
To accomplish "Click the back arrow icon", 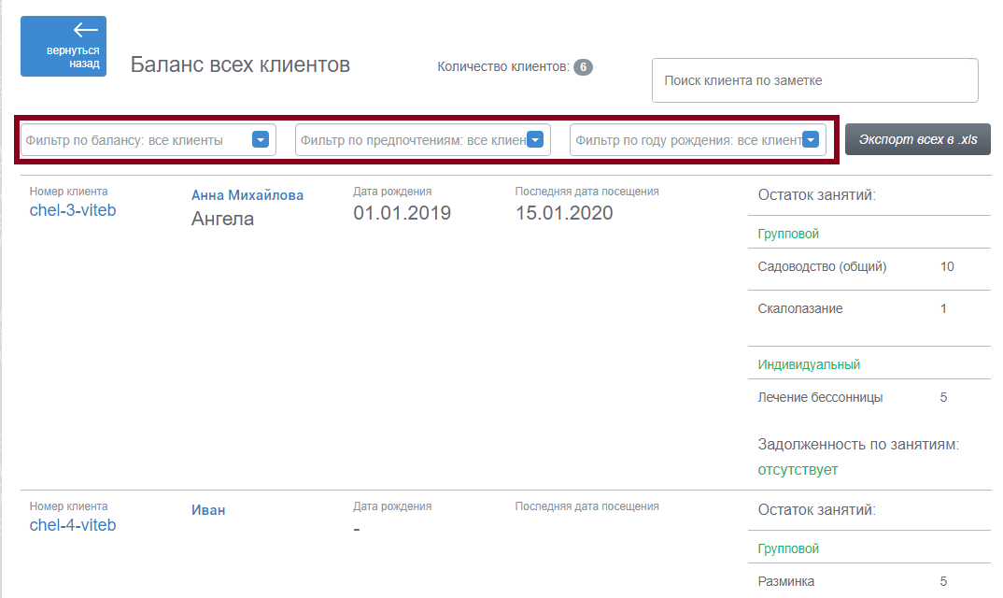I will point(85,30).
